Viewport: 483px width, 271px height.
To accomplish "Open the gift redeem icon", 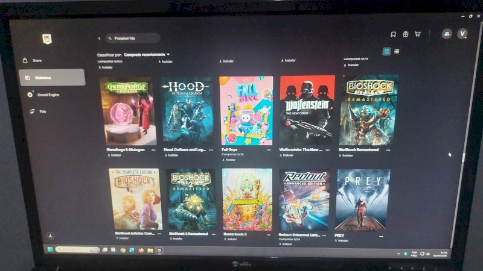I will coord(405,34).
